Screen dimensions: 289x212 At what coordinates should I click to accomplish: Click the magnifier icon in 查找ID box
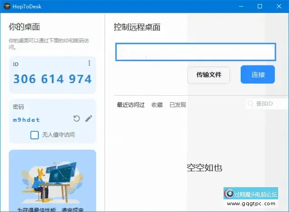click(x=250, y=104)
